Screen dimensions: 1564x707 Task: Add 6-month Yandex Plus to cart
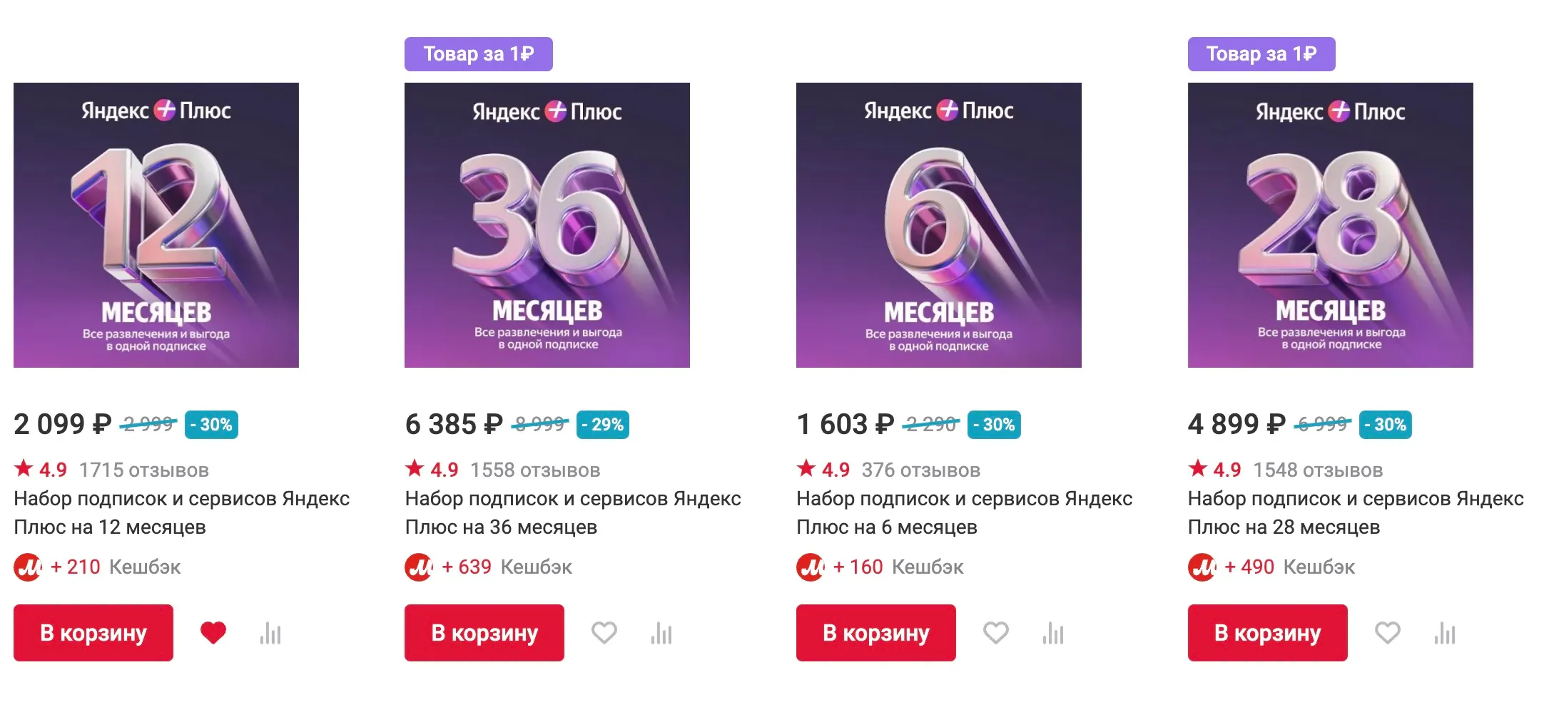[876, 633]
